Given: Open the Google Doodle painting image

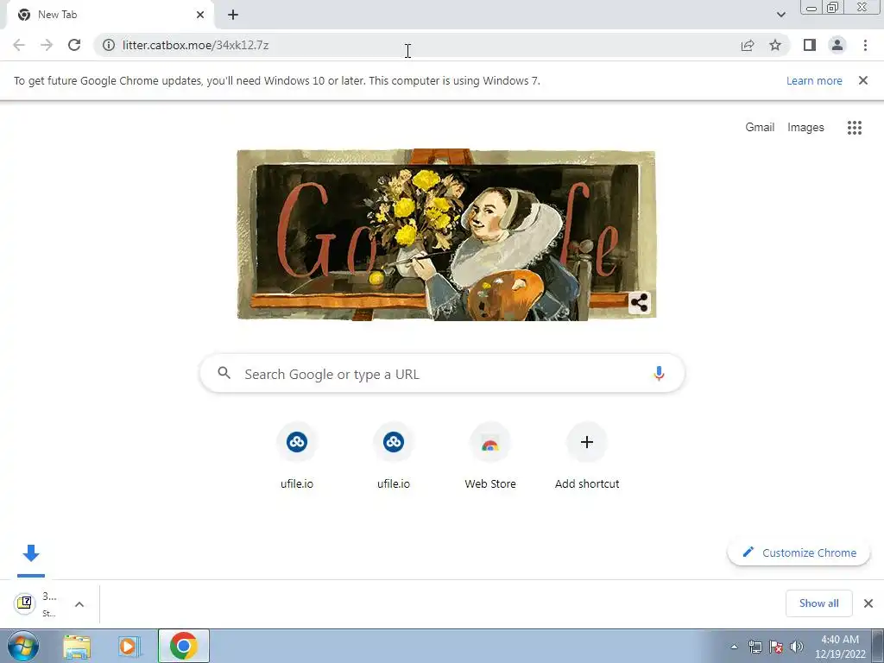Looking at the screenshot, I should pos(446,235).
